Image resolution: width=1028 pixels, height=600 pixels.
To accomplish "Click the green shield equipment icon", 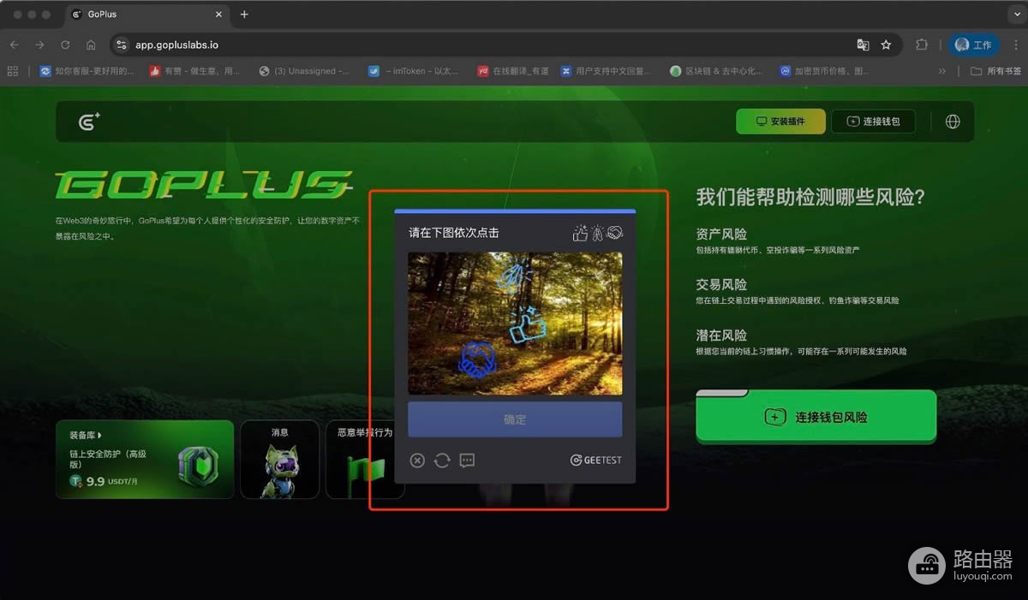I will click(x=199, y=467).
